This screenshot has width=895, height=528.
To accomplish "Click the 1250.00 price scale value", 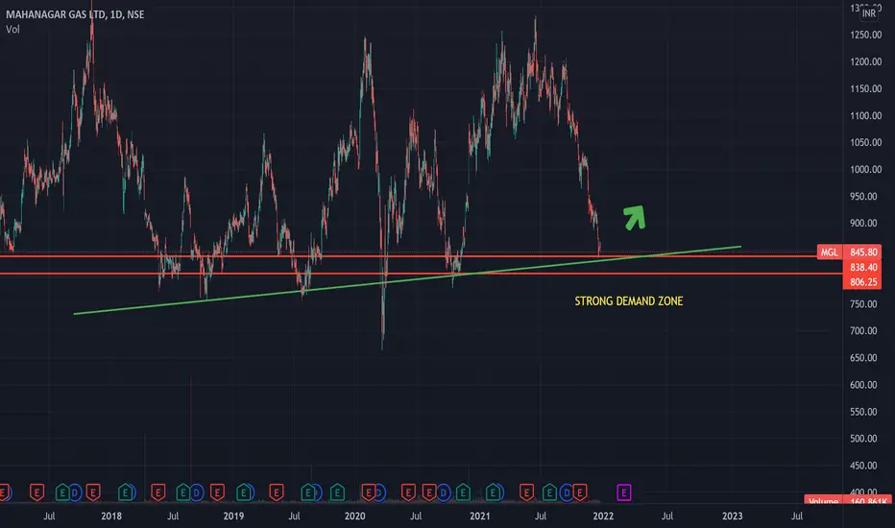I will (866, 35).
